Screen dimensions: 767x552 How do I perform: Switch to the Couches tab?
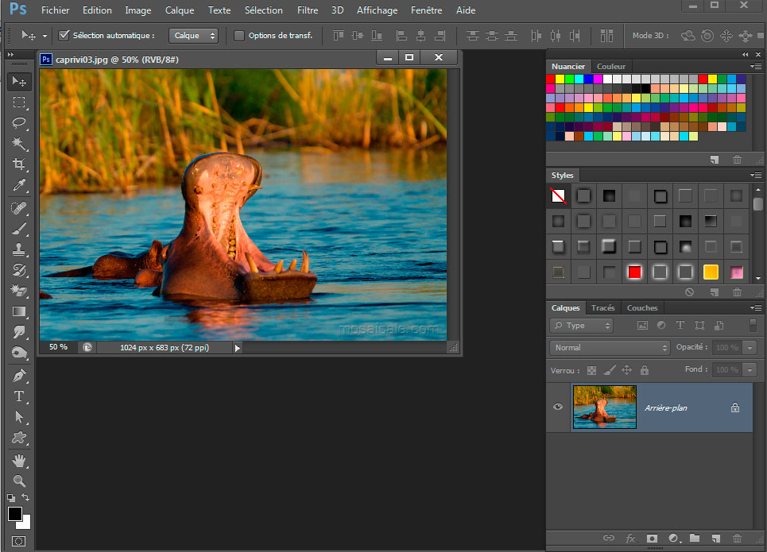(642, 308)
